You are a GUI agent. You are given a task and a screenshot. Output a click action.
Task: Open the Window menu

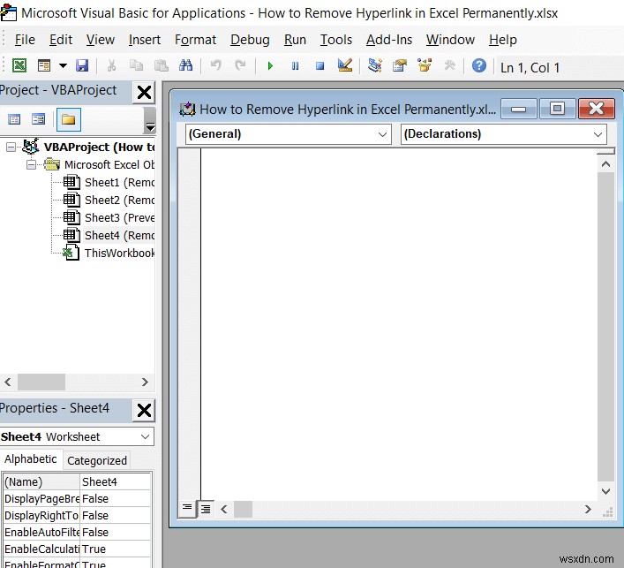click(x=450, y=40)
